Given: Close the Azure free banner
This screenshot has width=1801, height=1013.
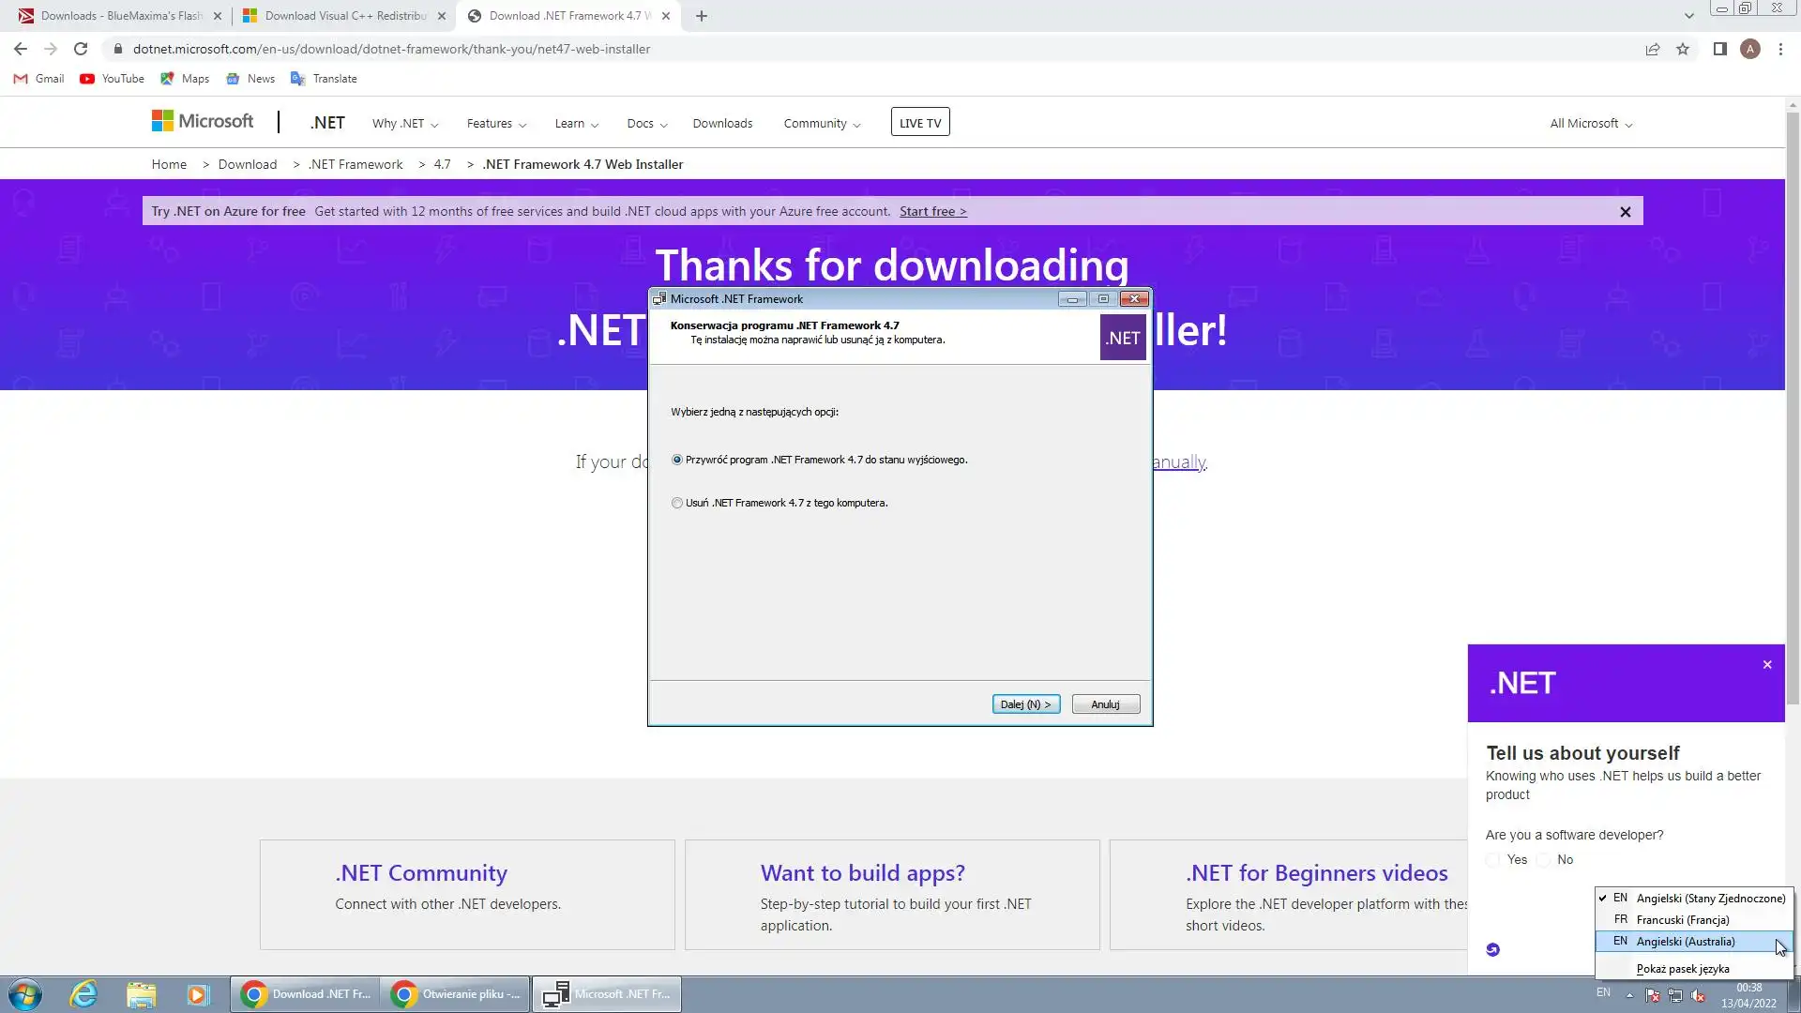Looking at the screenshot, I should 1626,212.
